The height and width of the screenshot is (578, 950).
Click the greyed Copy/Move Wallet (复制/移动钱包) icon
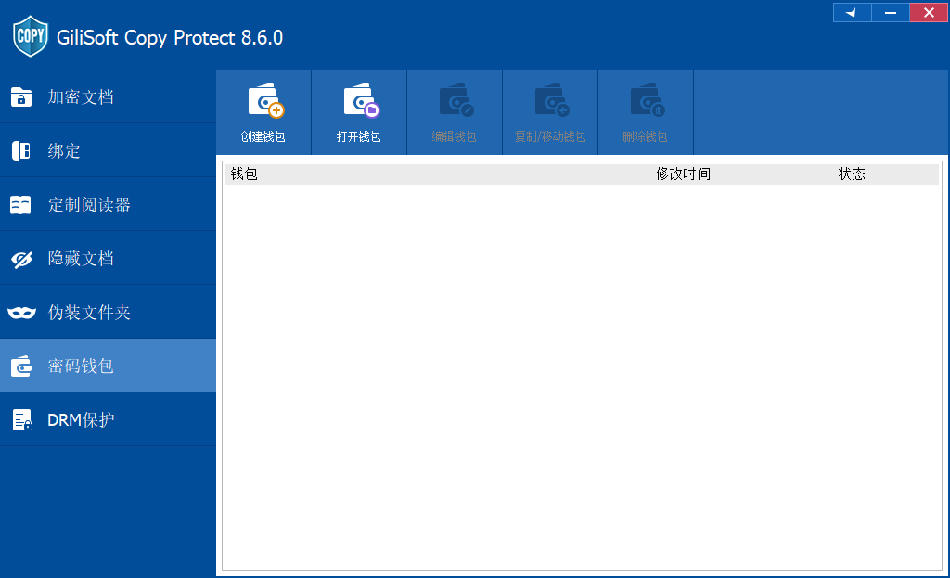tap(552, 100)
